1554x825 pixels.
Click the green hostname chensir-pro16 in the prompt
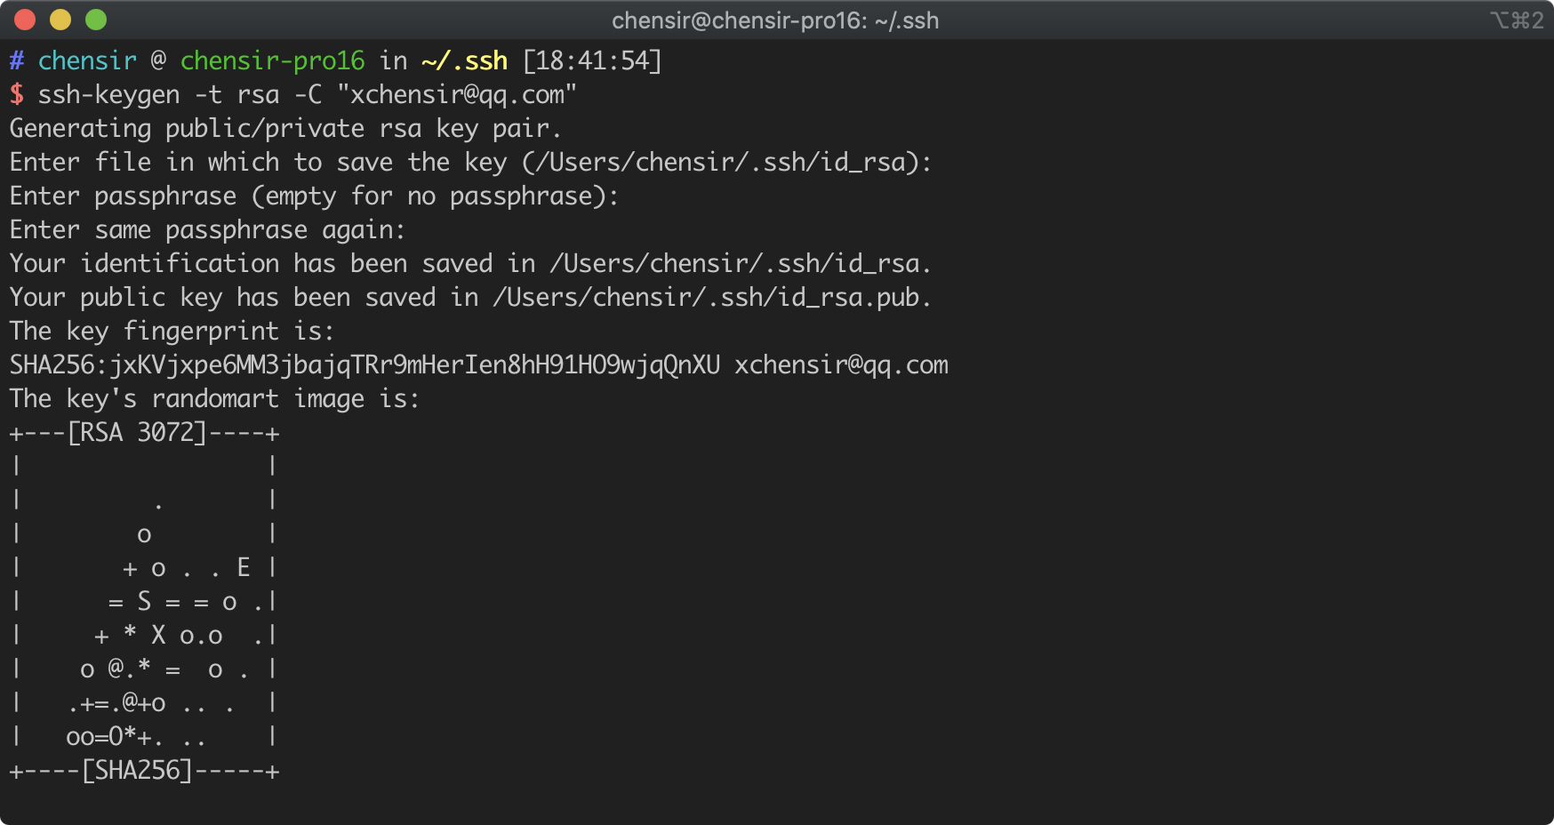pos(272,60)
